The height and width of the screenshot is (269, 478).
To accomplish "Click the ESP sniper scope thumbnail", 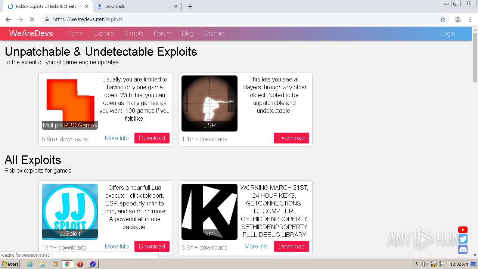I will 209,103.
